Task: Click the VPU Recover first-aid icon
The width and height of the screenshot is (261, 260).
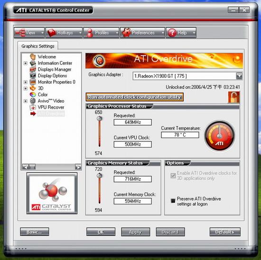Action: [x=33, y=107]
